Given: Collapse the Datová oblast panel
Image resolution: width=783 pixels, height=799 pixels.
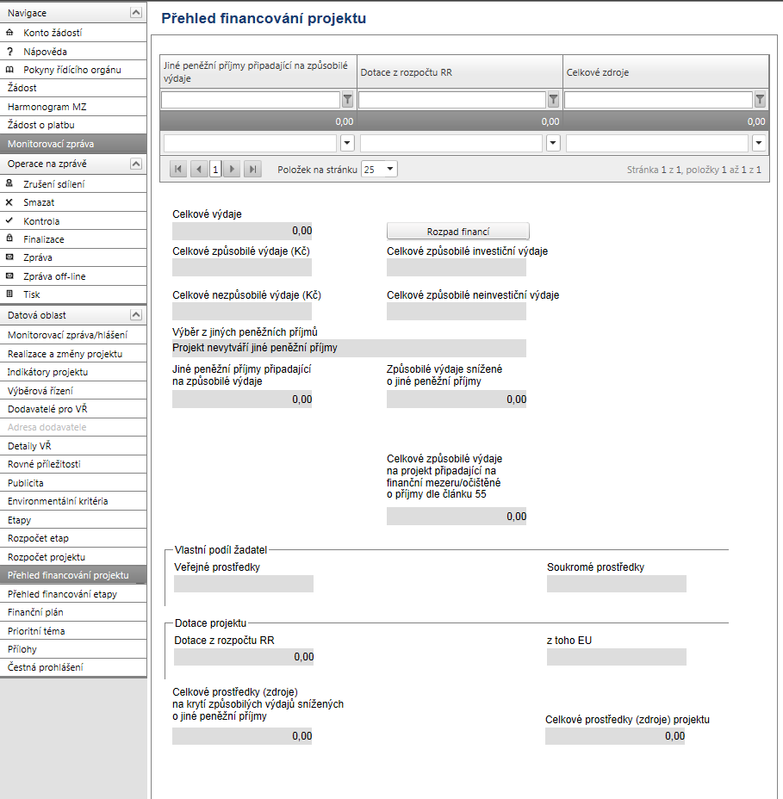Looking at the screenshot, I should point(136,315).
